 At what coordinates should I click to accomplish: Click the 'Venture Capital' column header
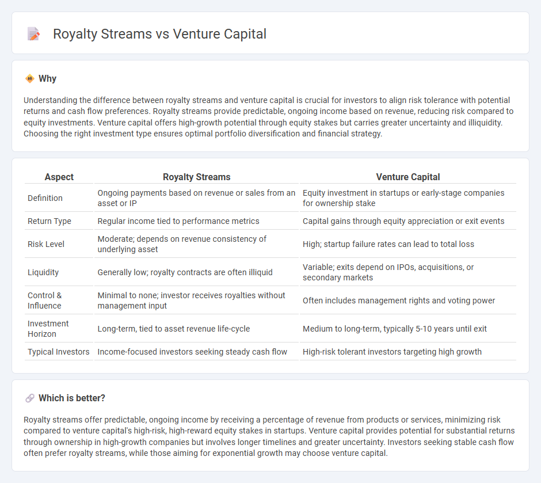point(408,177)
